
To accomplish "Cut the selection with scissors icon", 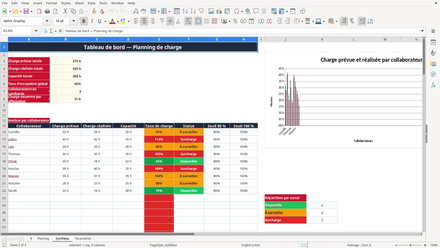I will coord(65,11).
